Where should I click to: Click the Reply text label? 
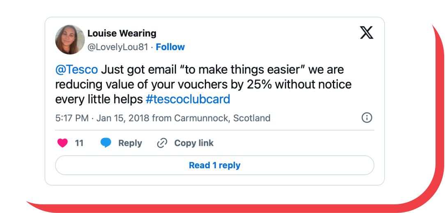[x=130, y=143]
